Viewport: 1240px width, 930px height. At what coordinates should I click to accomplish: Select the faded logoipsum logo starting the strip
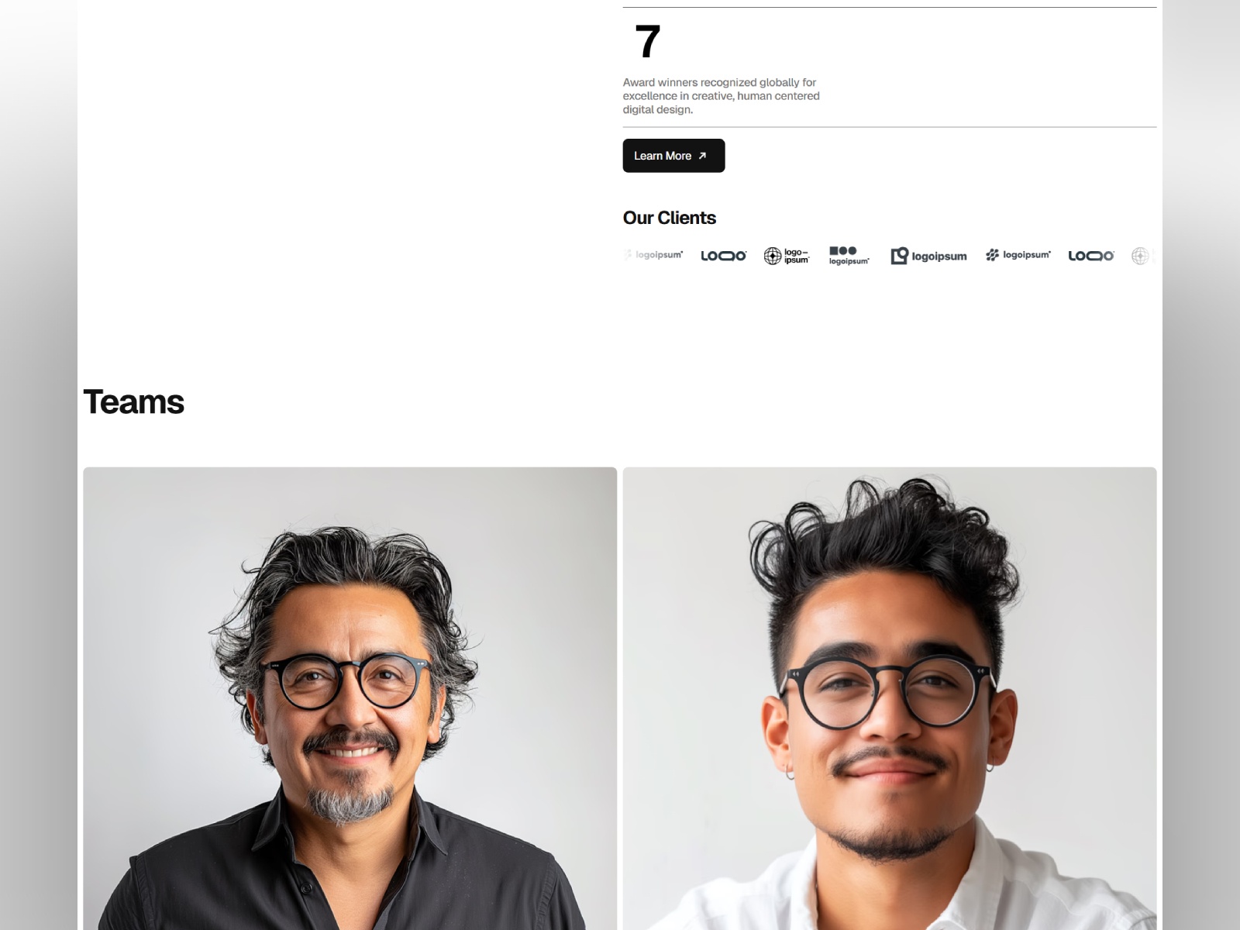click(x=653, y=254)
